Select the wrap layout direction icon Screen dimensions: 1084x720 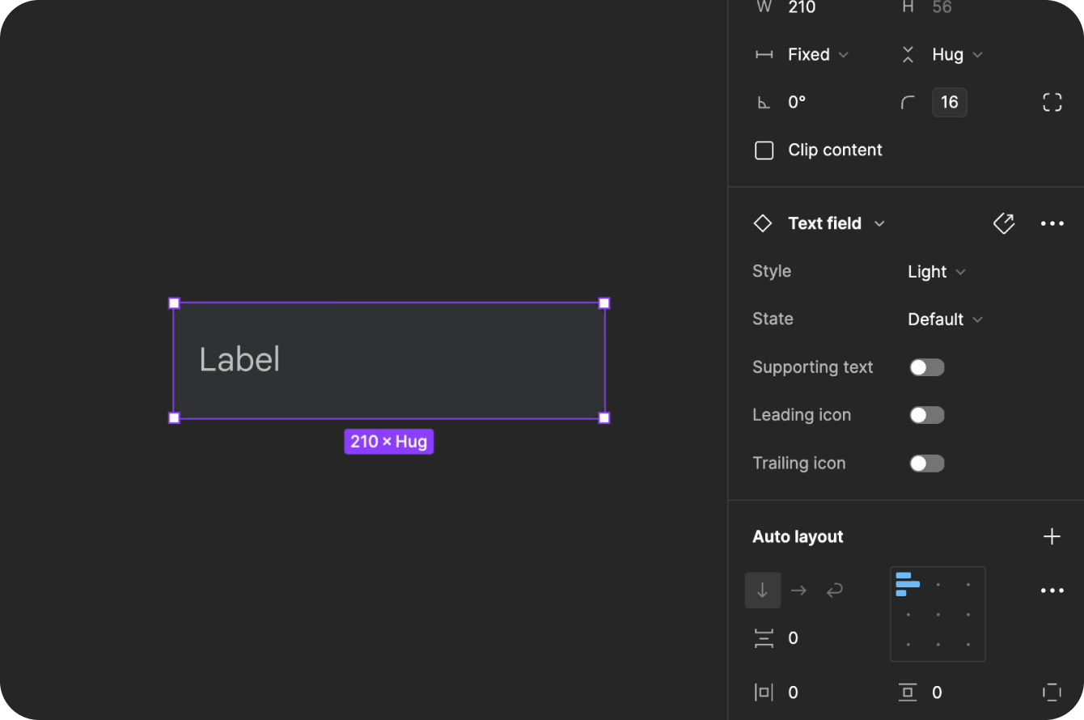834,591
